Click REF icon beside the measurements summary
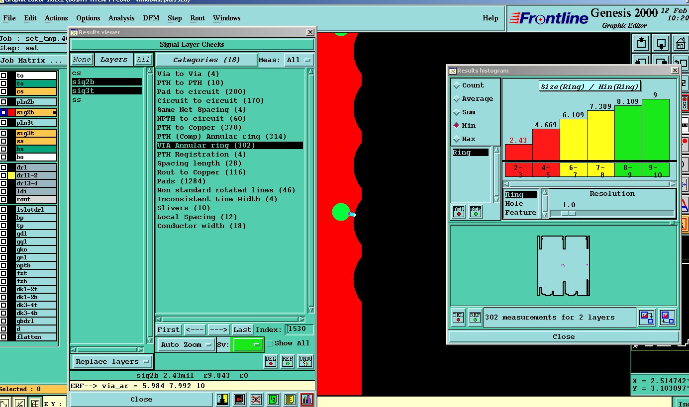 [475, 317]
